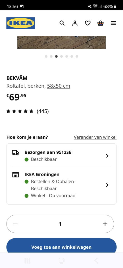Tap the recent apps navigation icon
123x268 pixels.
coord(27,261)
